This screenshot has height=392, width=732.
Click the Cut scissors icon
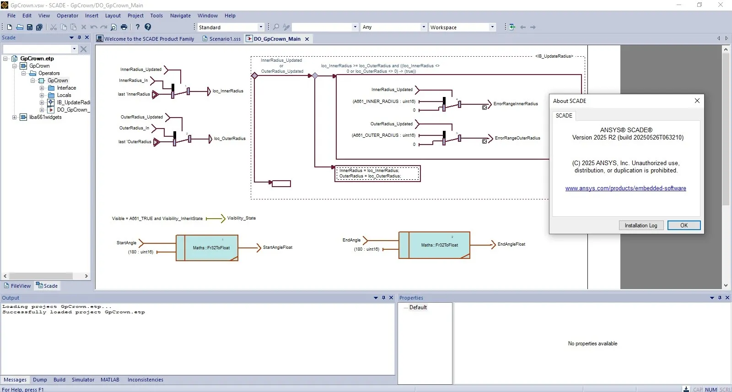(54, 27)
